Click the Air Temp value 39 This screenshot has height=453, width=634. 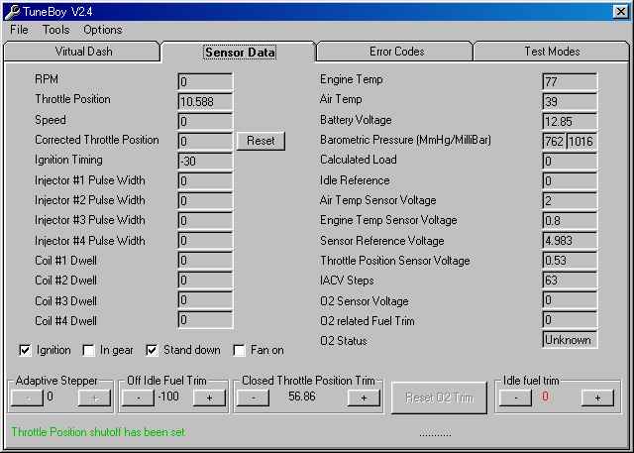570,101
